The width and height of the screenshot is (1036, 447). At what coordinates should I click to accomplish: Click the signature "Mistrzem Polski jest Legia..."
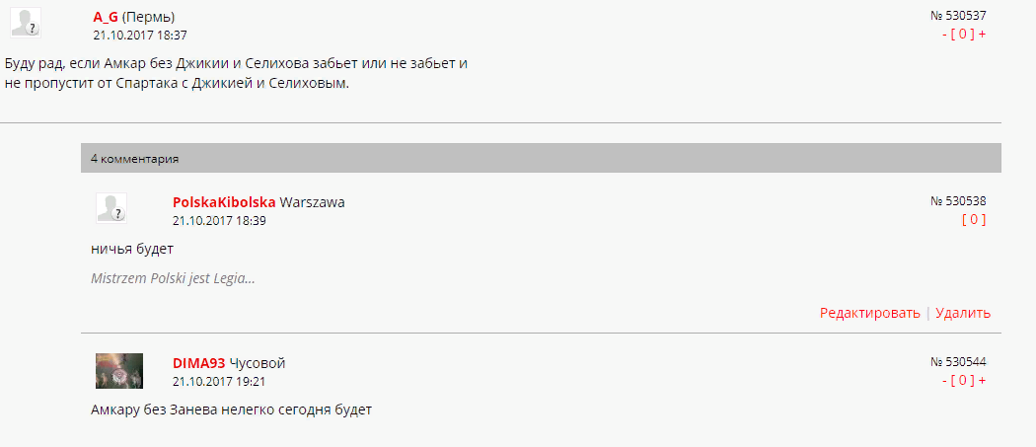tap(173, 278)
